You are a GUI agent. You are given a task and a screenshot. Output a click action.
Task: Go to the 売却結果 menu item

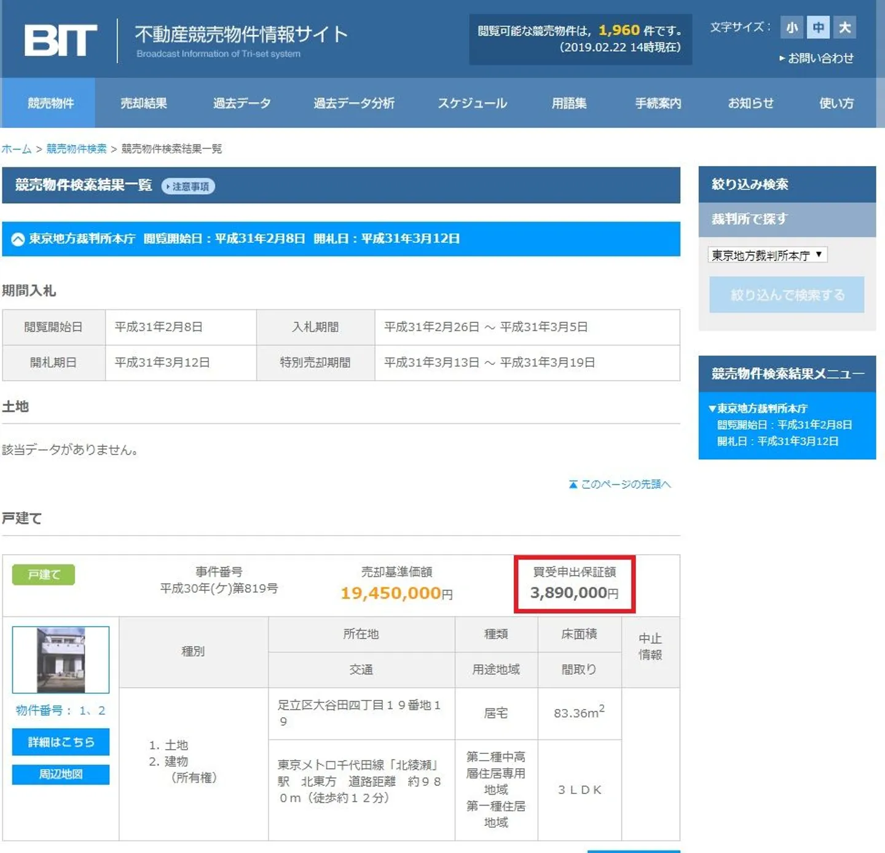click(143, 103)
